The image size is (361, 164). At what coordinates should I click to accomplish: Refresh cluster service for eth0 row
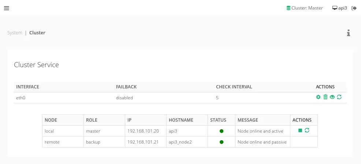coord(339,97)
